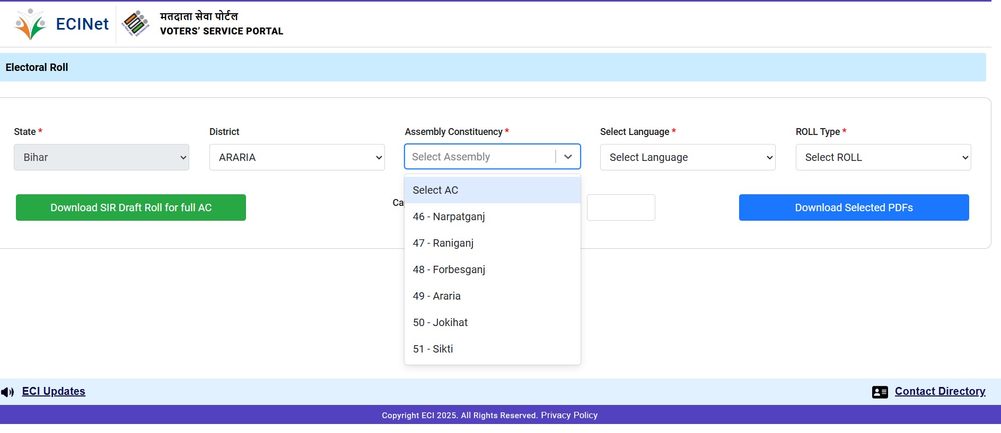Select the 'Select AC' placeholder option
The width and height of the screenshot is (1001, 433).
(435, 190)
